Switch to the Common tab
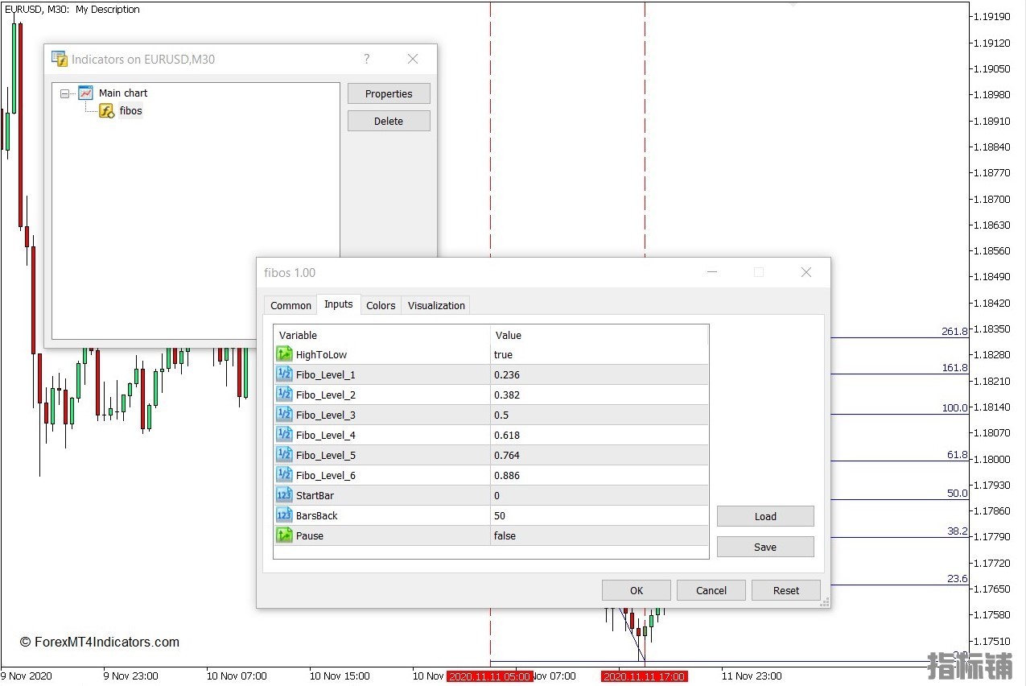 [290, 305]
